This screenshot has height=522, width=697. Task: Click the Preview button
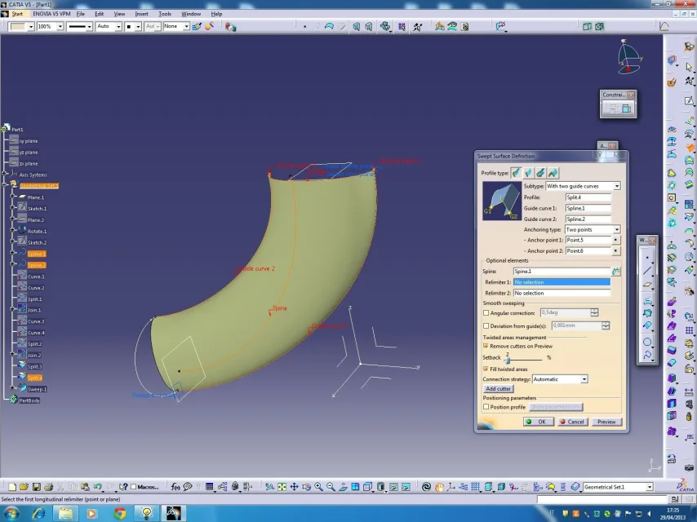click(606, 422)
